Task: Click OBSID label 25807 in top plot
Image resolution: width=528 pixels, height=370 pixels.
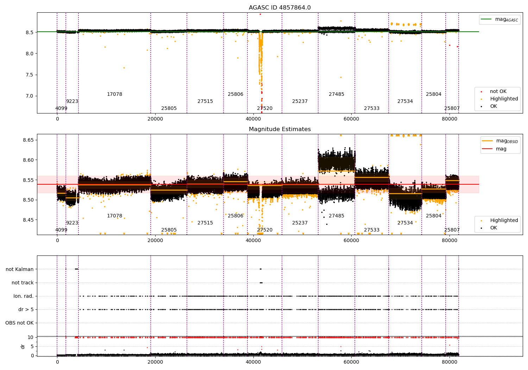Action: (452, 109)
